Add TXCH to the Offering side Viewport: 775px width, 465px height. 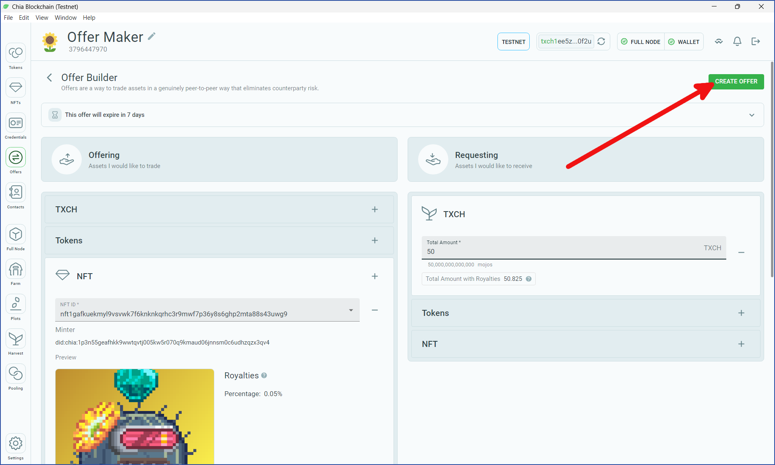[x=375, y=210]
